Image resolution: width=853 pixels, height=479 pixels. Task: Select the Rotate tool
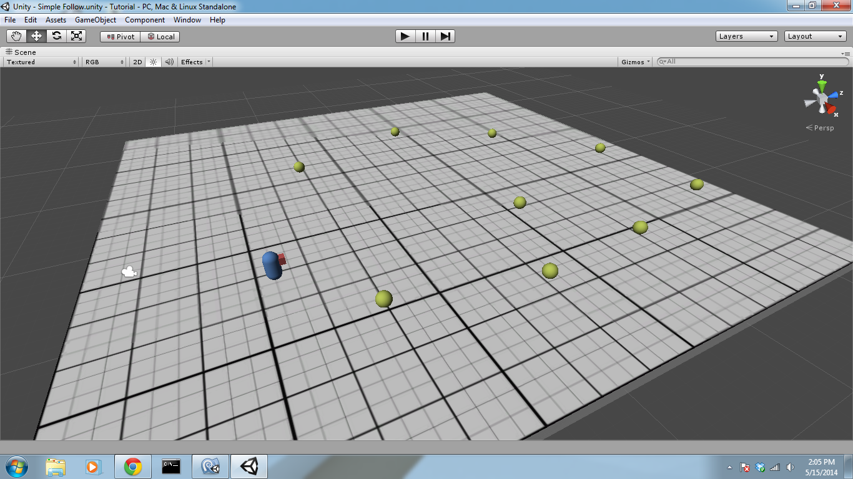pyautogui.click(x=56, y=36)
